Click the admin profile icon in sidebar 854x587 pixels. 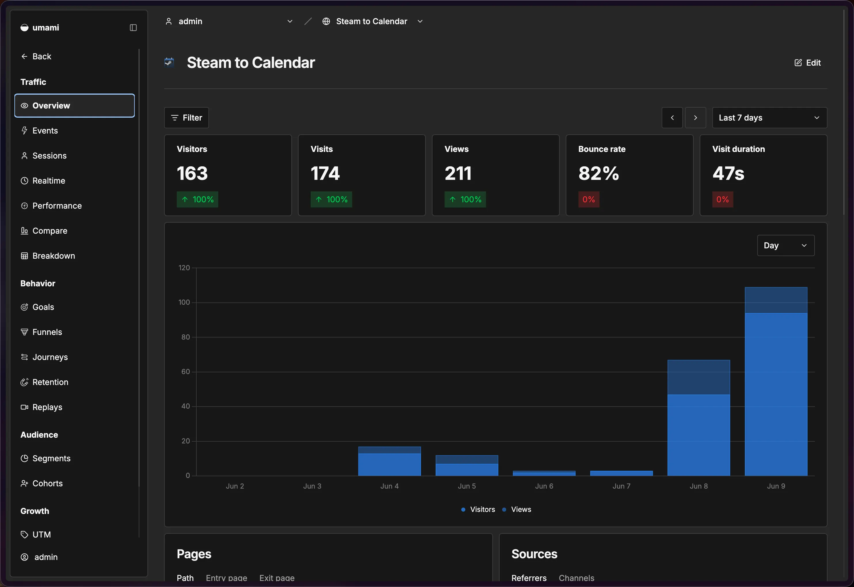[24, 557]
